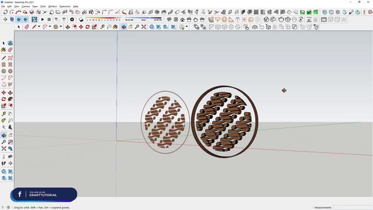Click the Measurements input box

click(x=352, y=208)
